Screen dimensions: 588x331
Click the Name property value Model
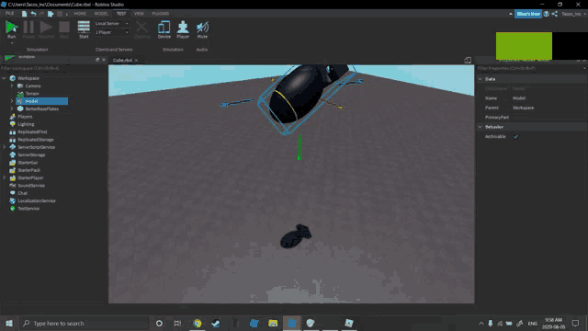click(519, 98)
